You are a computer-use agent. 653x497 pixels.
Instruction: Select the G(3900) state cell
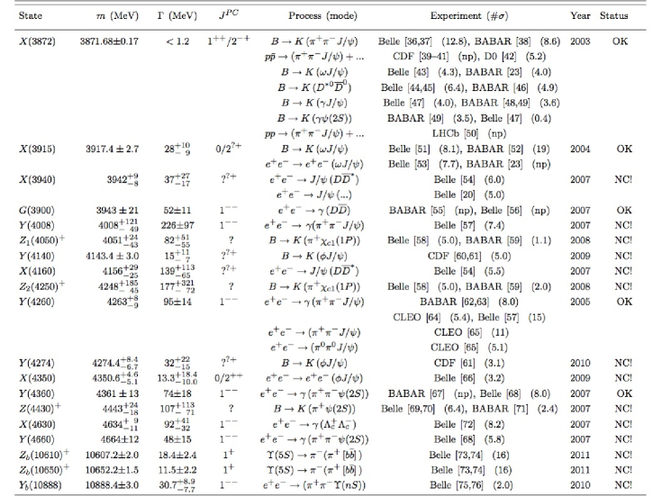pyautogui.click(x=36, y=210)
